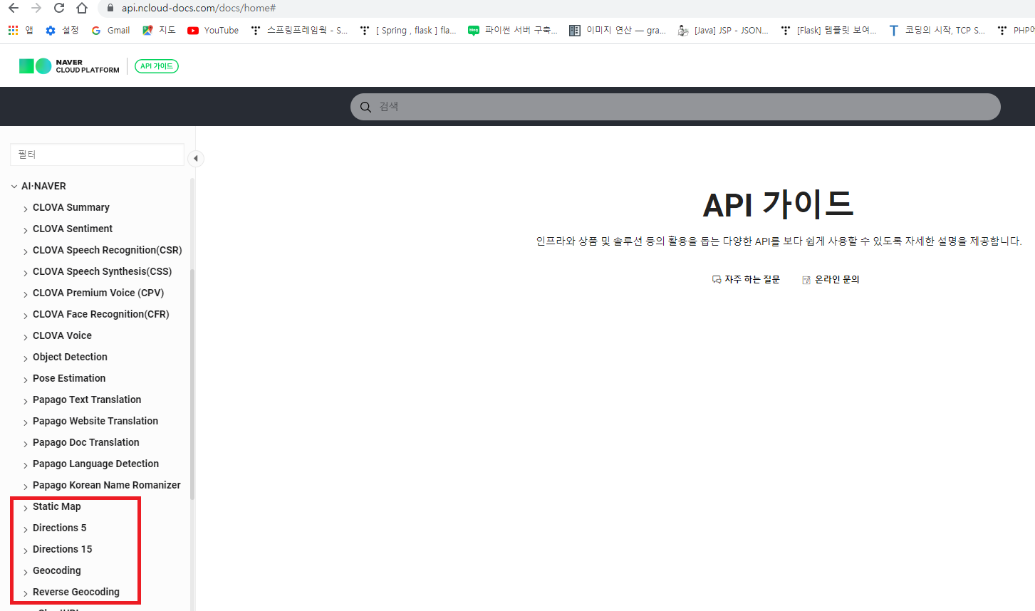Open the CLOVA Summary guide

click(x=71, y=207)
